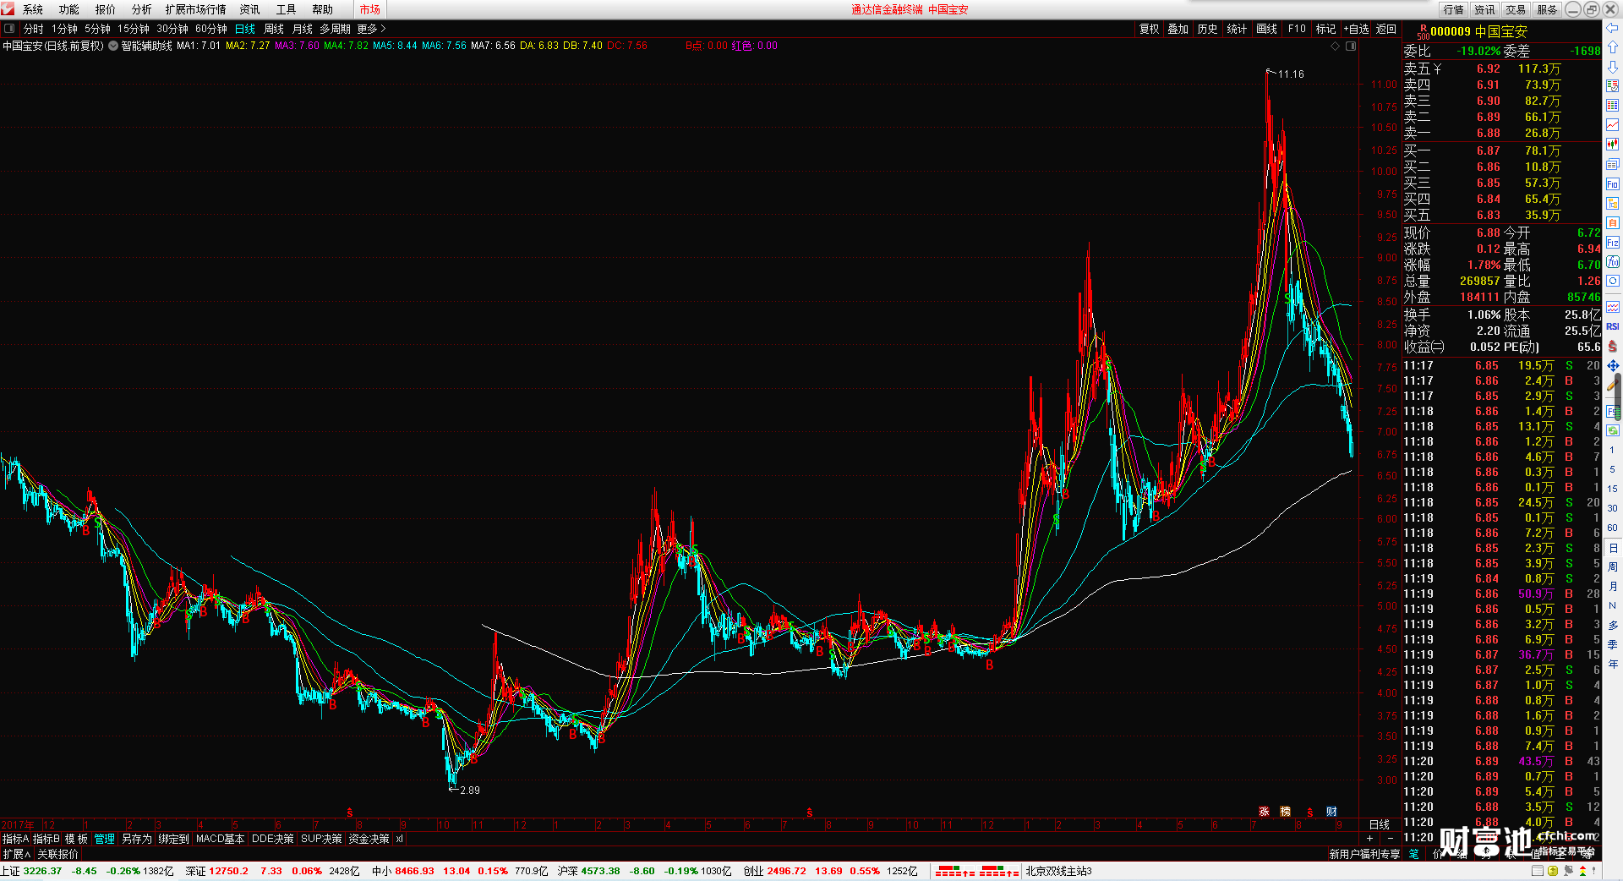Viewport: 1623px width, 881px height.
Task: Open the 功能 menu
Action: [69, 9]
